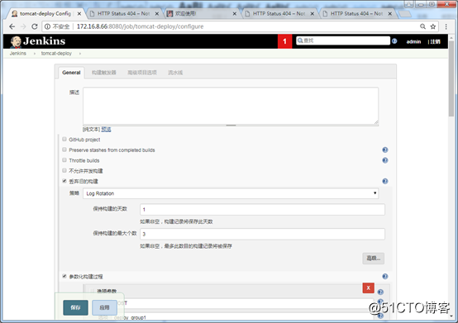Click the site info icon before the URL
The height and width of the screenshot is (323, 458).
pyautogui.click(x=47, y=26)
